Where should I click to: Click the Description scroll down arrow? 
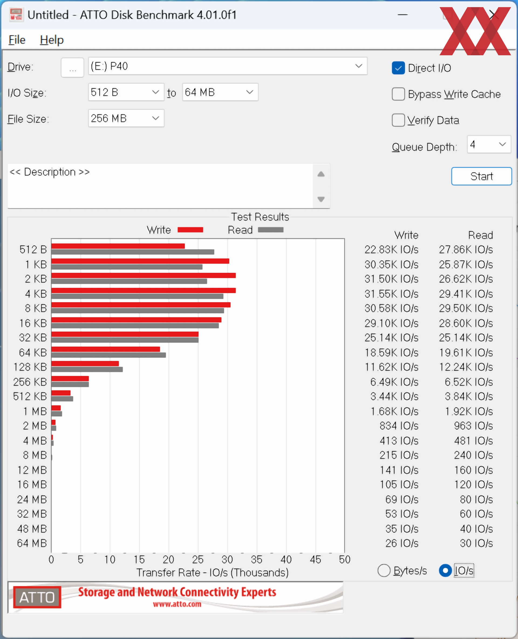(321, 199)
